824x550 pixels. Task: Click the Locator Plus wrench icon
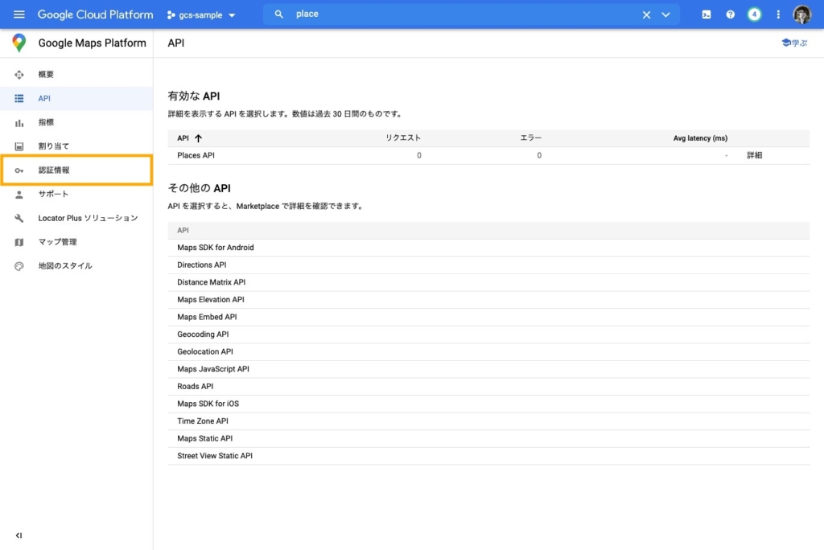coord(19,218)
